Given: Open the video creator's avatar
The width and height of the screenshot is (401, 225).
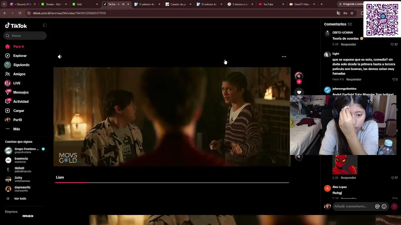Looking at the screenshot, I should tap(299, 76).
